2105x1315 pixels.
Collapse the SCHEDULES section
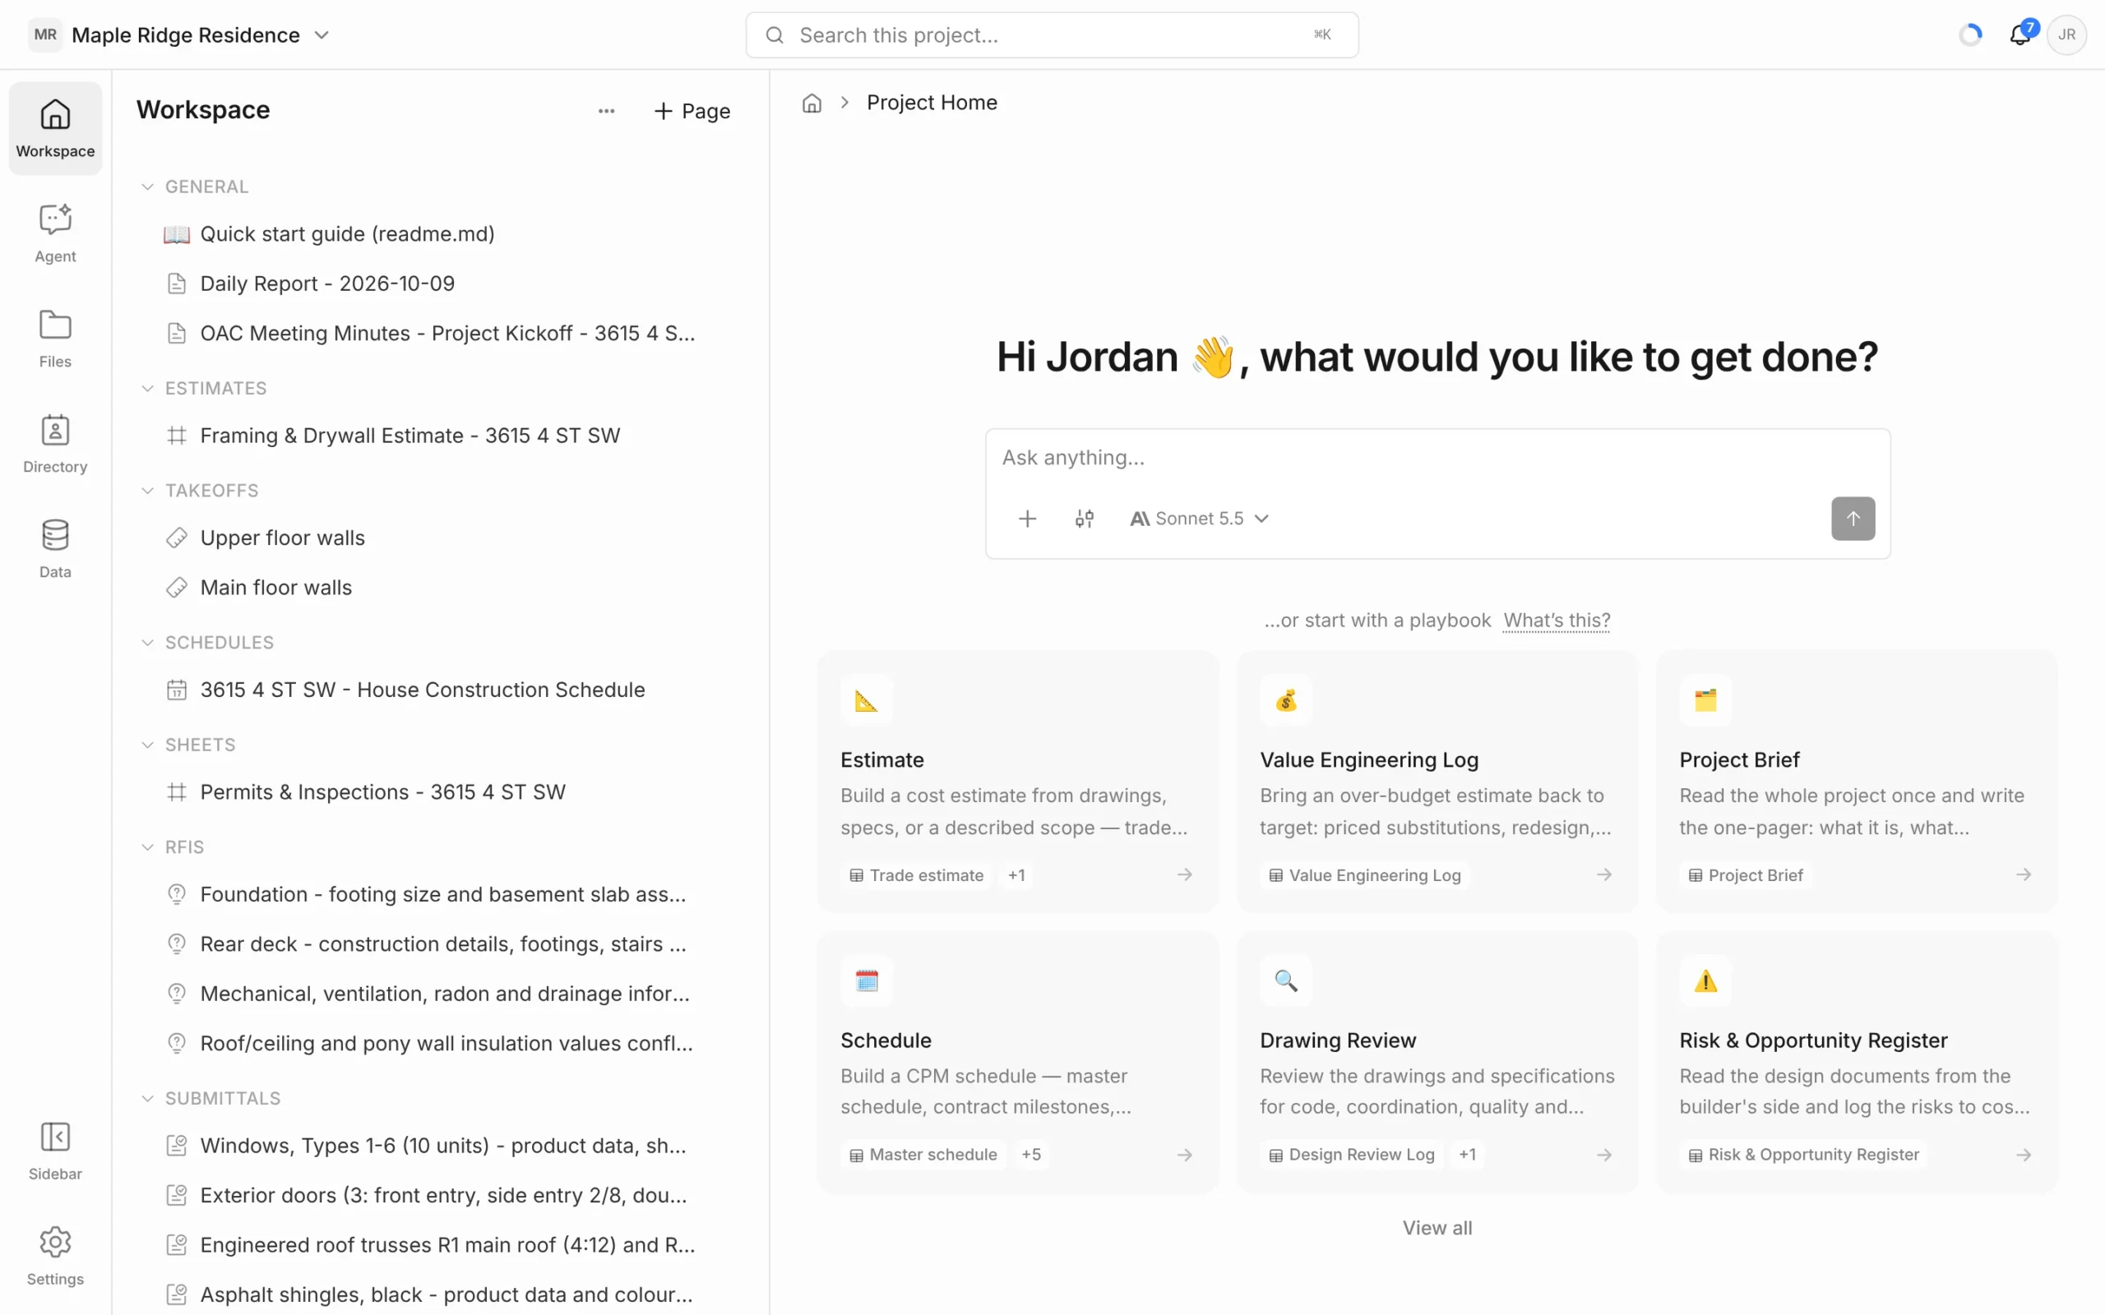[147, 643]
